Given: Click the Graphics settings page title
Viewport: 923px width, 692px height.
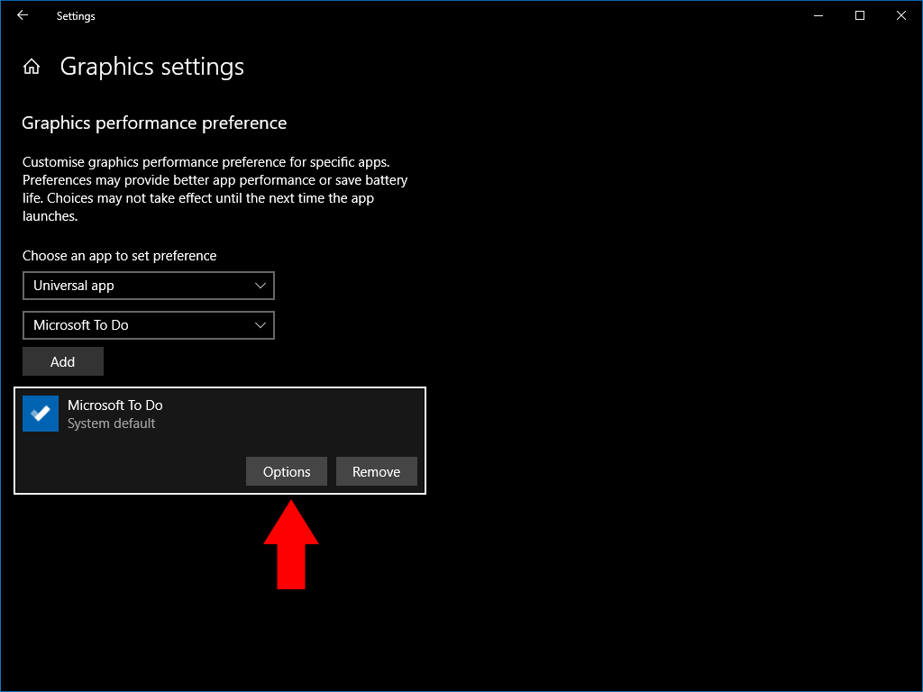Looking at the screenshot, I should (x=151, y=67).
